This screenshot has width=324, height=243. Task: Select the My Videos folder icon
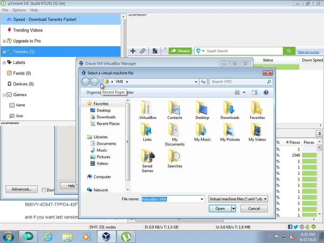[x=257, y=132]
